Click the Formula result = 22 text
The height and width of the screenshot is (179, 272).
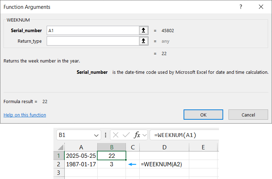pos(25,101)
